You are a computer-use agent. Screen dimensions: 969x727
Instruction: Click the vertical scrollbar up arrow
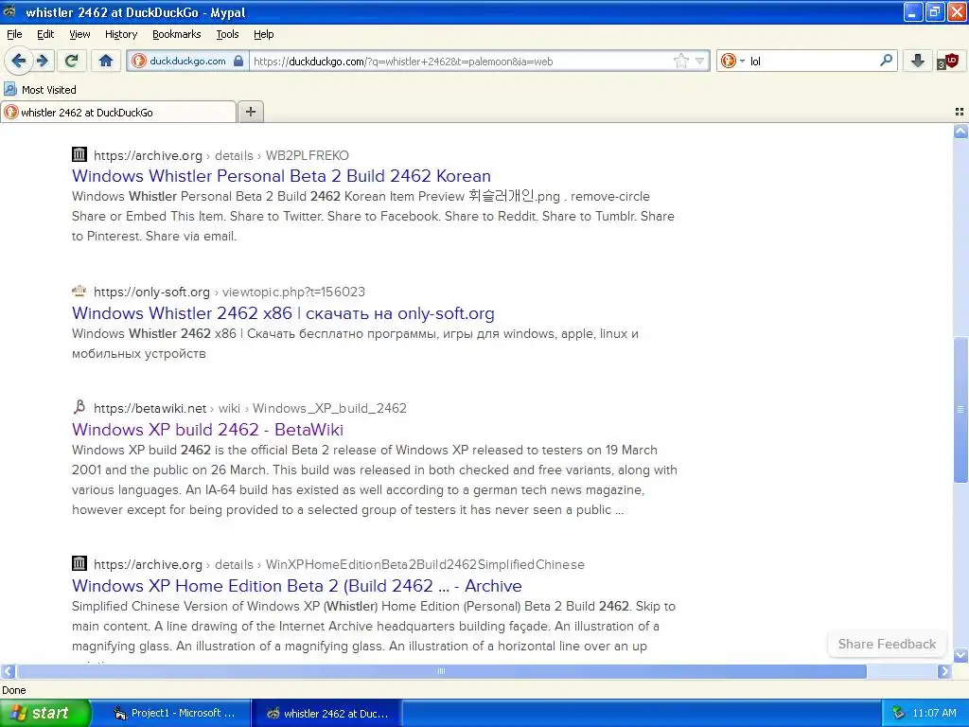(960, 132)
